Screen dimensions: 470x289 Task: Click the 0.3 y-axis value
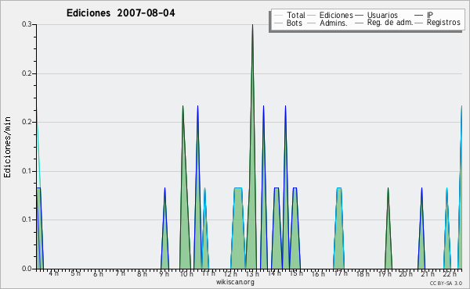pyautogui.click(x=27, y=24)
